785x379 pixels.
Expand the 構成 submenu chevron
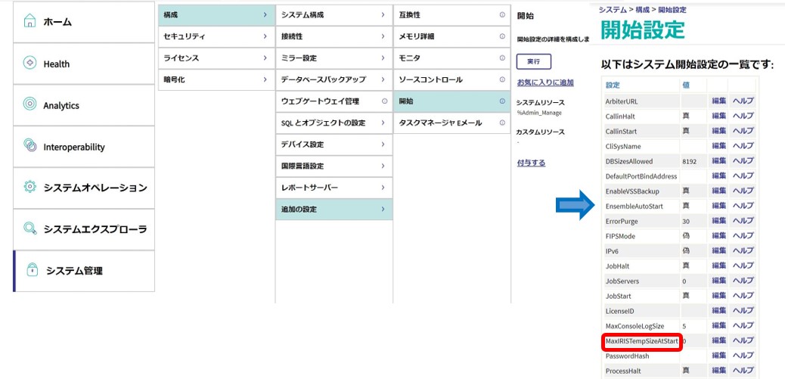[x=265, y=14]
